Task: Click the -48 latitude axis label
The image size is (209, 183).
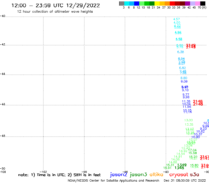Action: [x=3, y=136]
